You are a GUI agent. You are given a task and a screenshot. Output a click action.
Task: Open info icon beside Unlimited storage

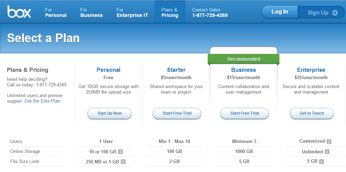[327, 152]
